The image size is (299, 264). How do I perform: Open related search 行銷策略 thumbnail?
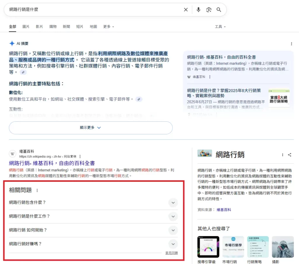tap(258, 247)
